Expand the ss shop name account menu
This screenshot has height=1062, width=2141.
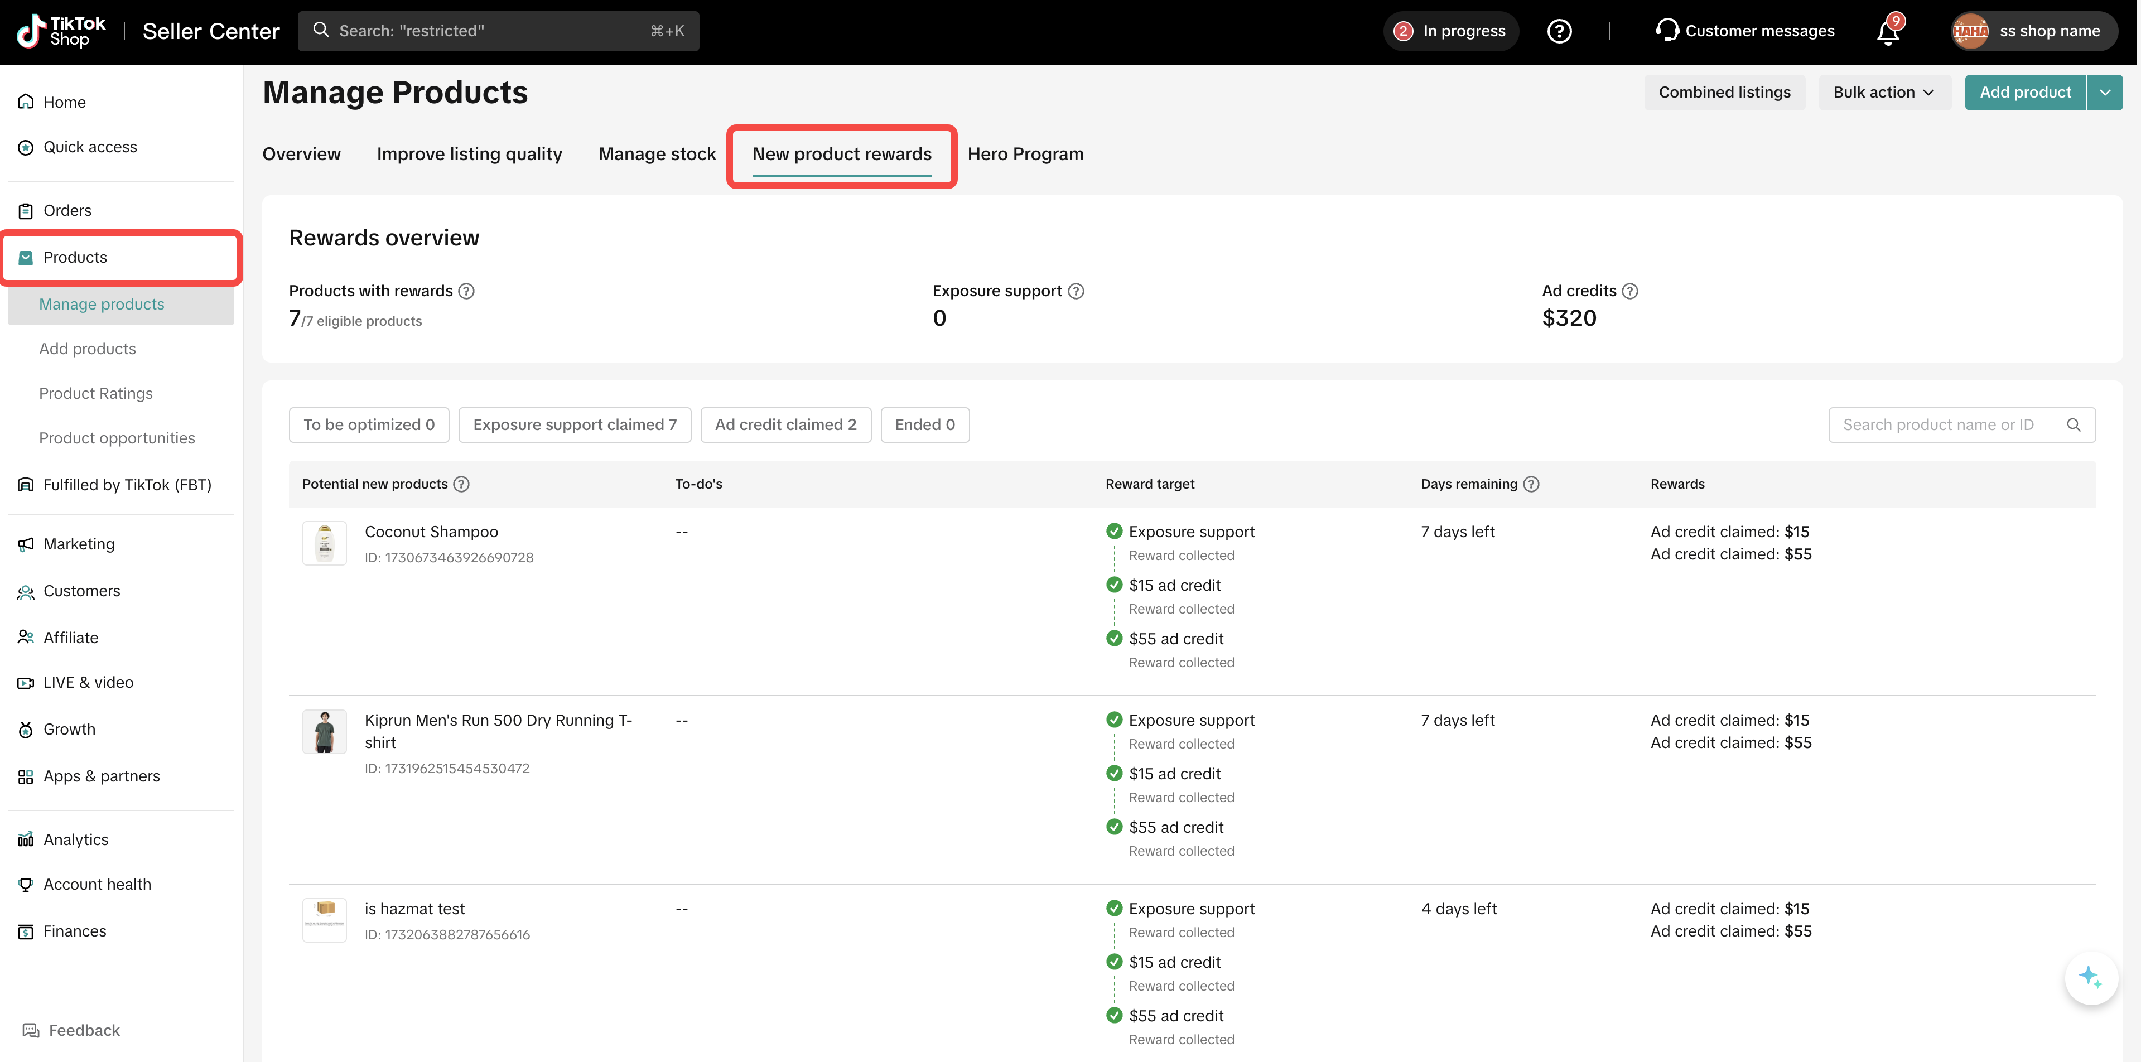point(2033,32)
